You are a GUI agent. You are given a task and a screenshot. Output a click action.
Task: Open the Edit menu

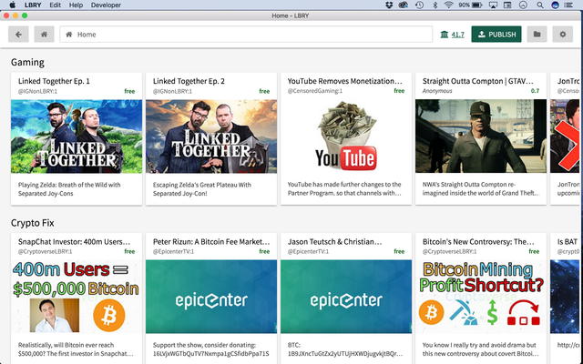pyautogui.click(x=55, y=5)
